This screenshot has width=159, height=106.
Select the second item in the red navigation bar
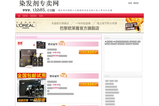[x=25, y=16]
